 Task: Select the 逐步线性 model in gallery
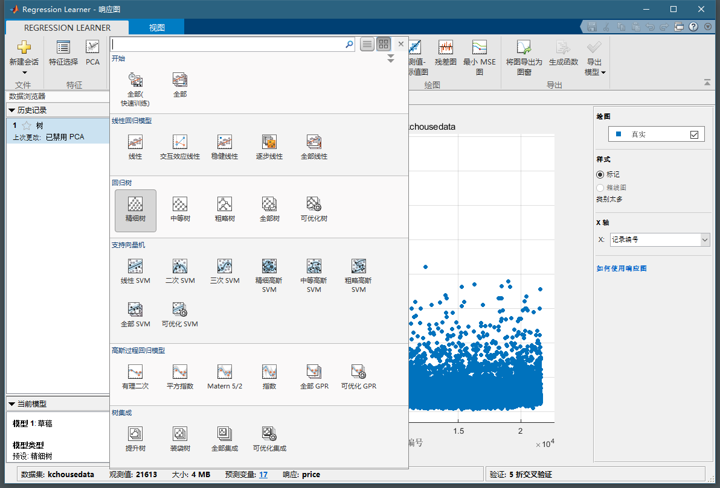point(269,147)
